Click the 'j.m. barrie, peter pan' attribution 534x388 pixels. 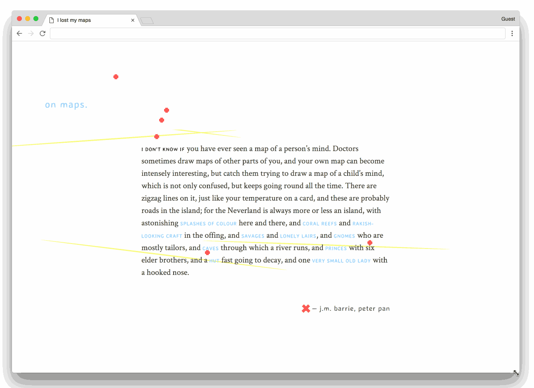tap(355, 309)
